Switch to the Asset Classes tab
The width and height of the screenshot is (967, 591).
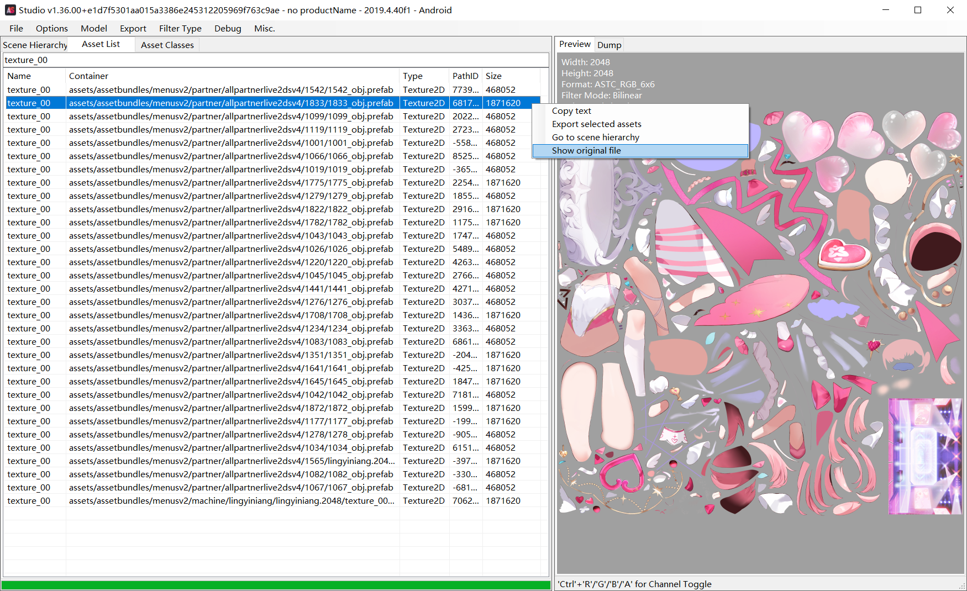167,45
